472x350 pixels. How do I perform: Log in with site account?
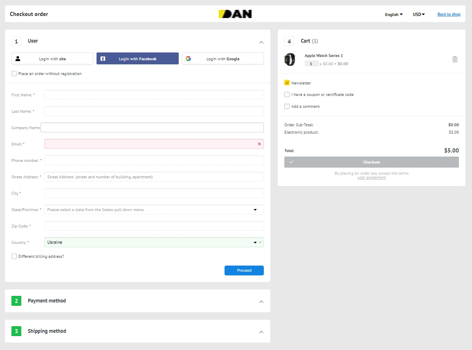[52, 59]
